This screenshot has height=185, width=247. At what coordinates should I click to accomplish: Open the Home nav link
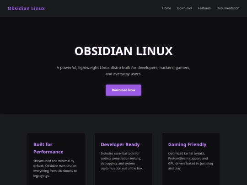(166, 8)
